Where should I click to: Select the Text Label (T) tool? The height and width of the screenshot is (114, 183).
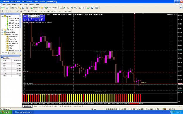pyautogui.click(x=32, y=11)
